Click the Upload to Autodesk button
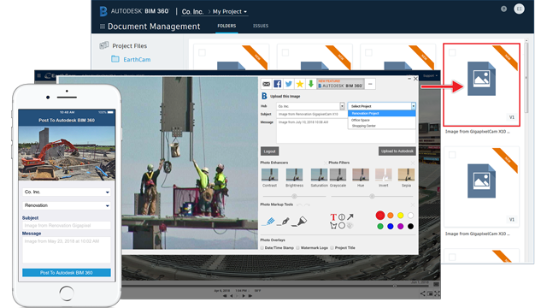Image resolution: width=547 pixels, height=308 pixels. click(397, 151)
